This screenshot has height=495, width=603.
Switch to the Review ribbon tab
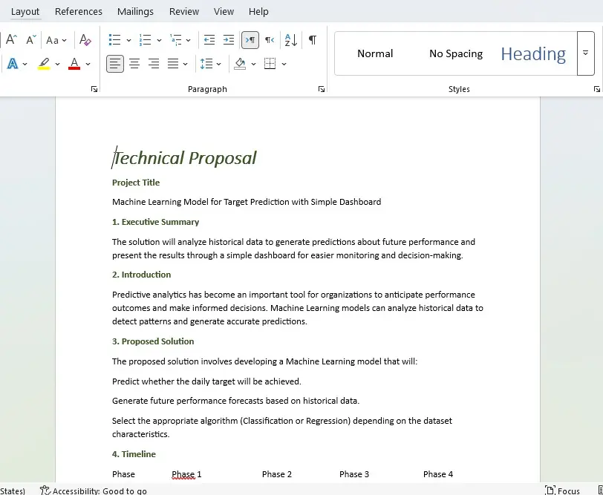pos(183,11)
